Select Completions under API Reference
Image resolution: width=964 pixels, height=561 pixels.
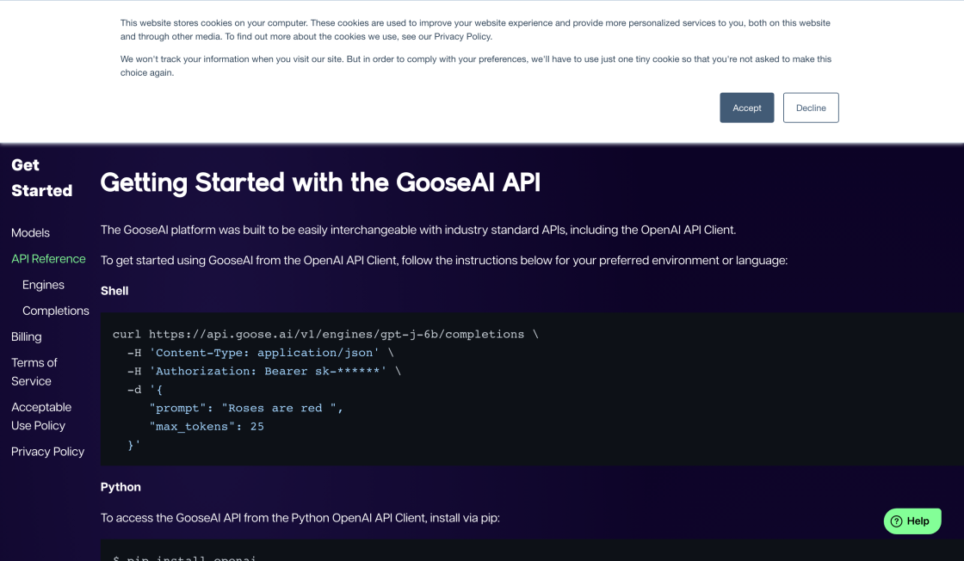tap(56, 311)
